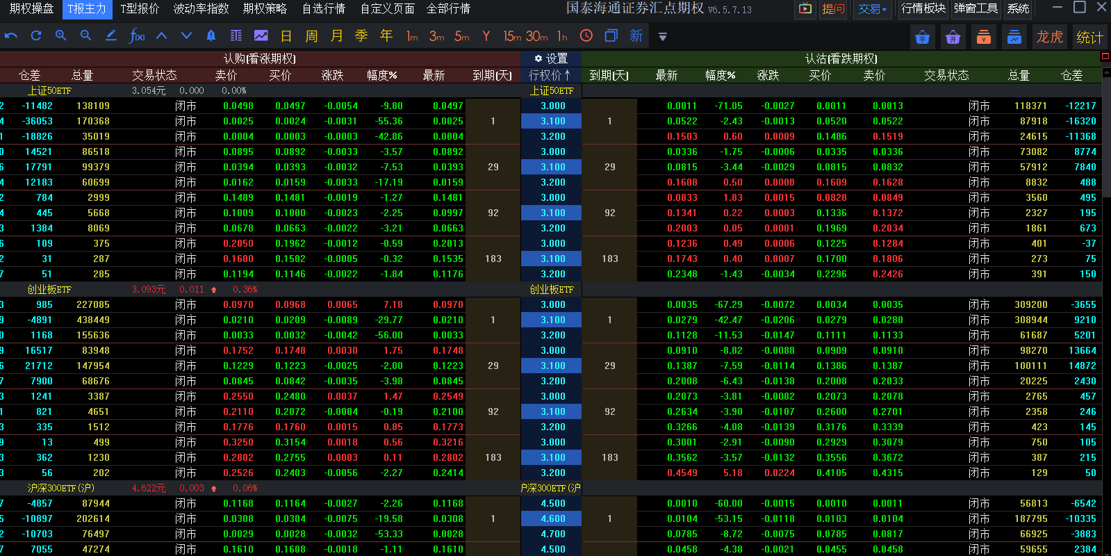Click the undo arrow in the toolbar
This screenshot has width=1111, height=556.
11,35
